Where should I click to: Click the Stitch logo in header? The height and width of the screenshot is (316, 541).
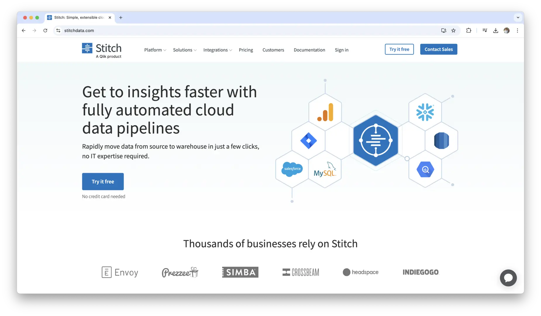(101, 50)
